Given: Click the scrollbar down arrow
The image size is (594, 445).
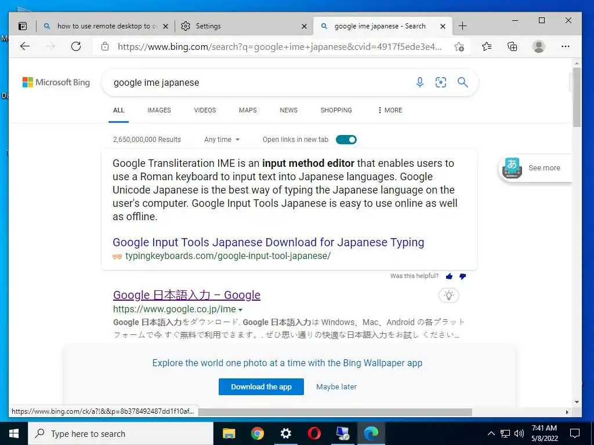Looking at the screenshot, I should (x=577, y=402).
